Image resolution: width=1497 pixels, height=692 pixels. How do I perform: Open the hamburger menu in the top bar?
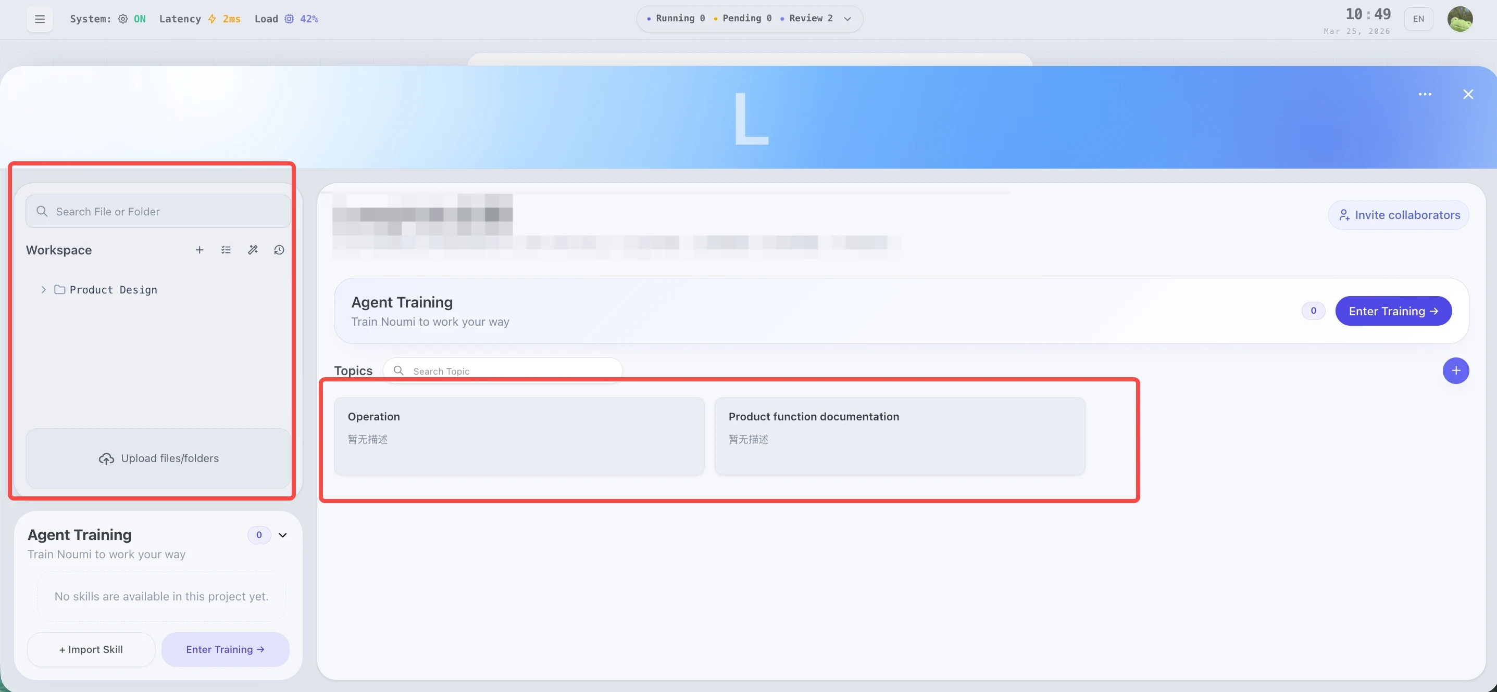(x=40, y=19)
